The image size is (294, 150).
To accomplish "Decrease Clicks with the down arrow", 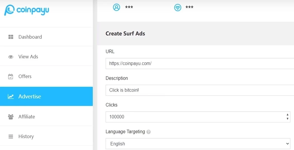I will (288, 119).
